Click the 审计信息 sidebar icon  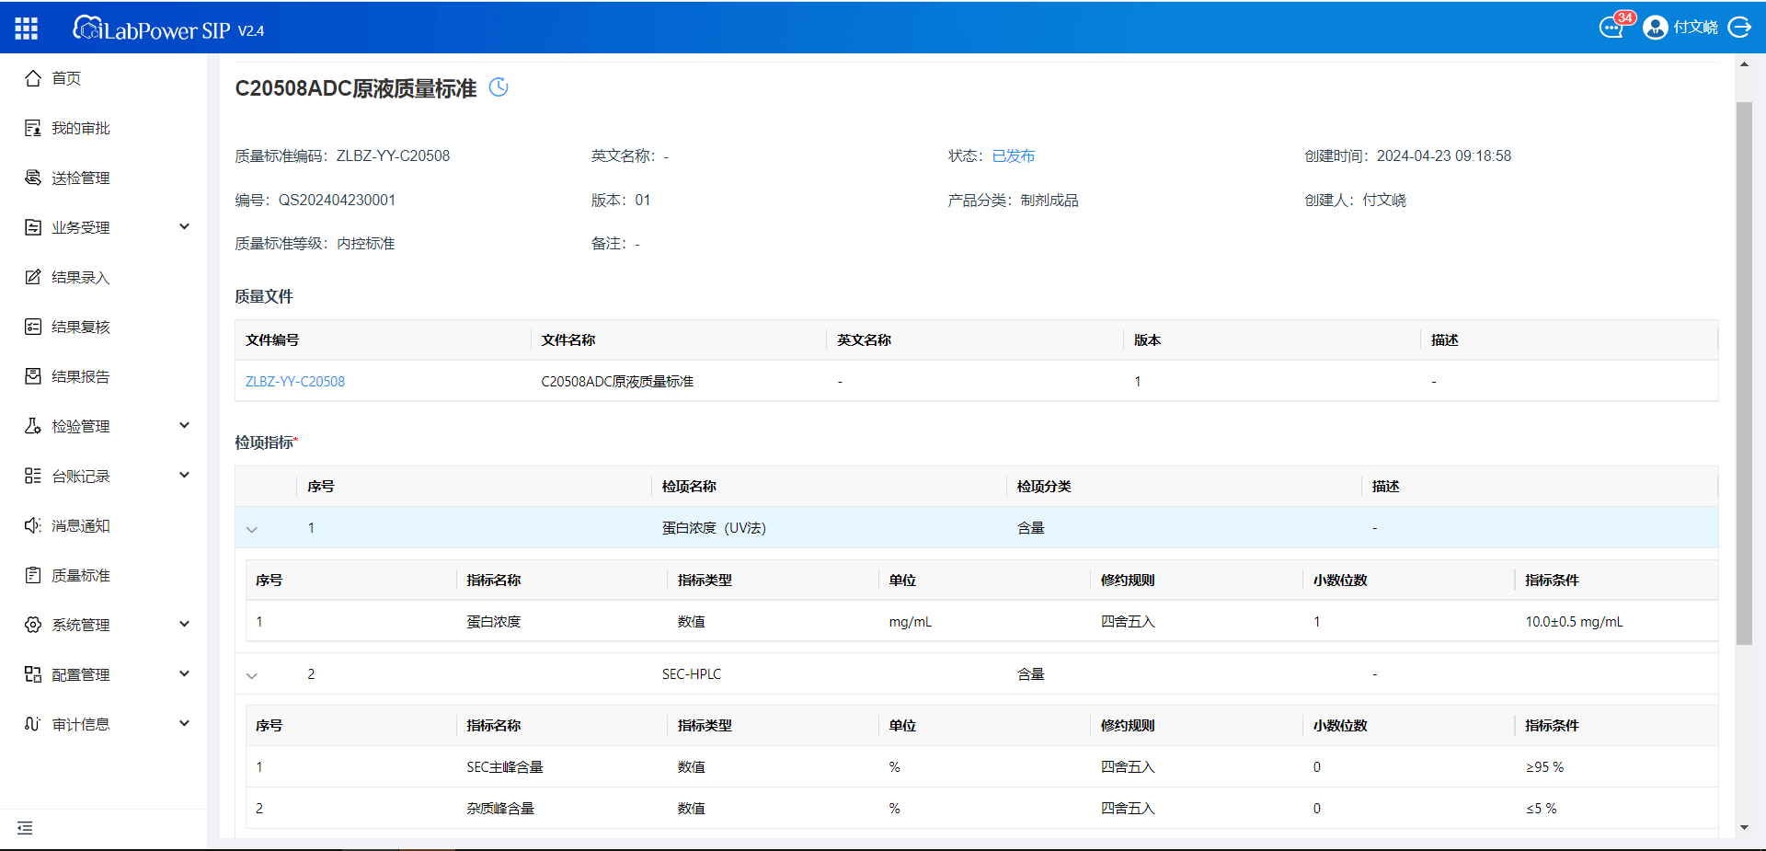[x=33, y=724]
